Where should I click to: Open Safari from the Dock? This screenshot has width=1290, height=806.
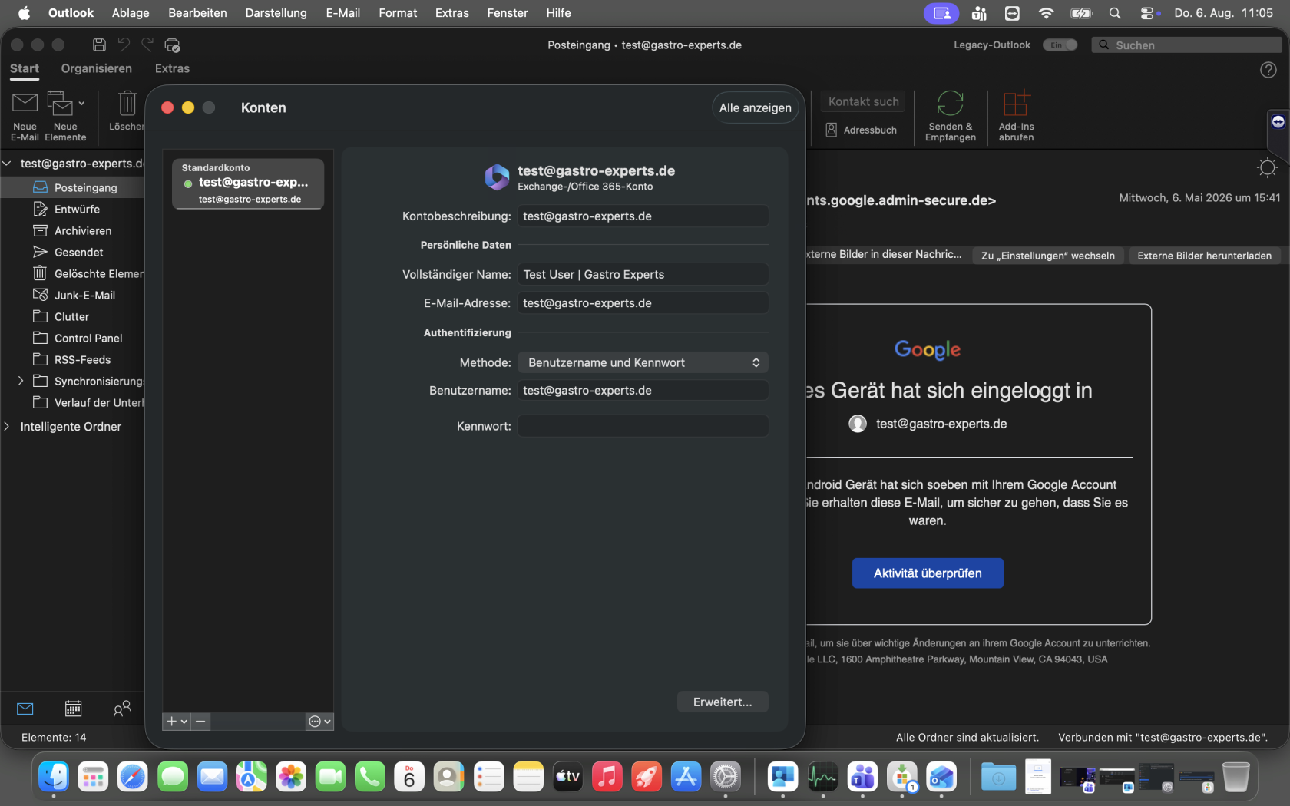point(132,778)
